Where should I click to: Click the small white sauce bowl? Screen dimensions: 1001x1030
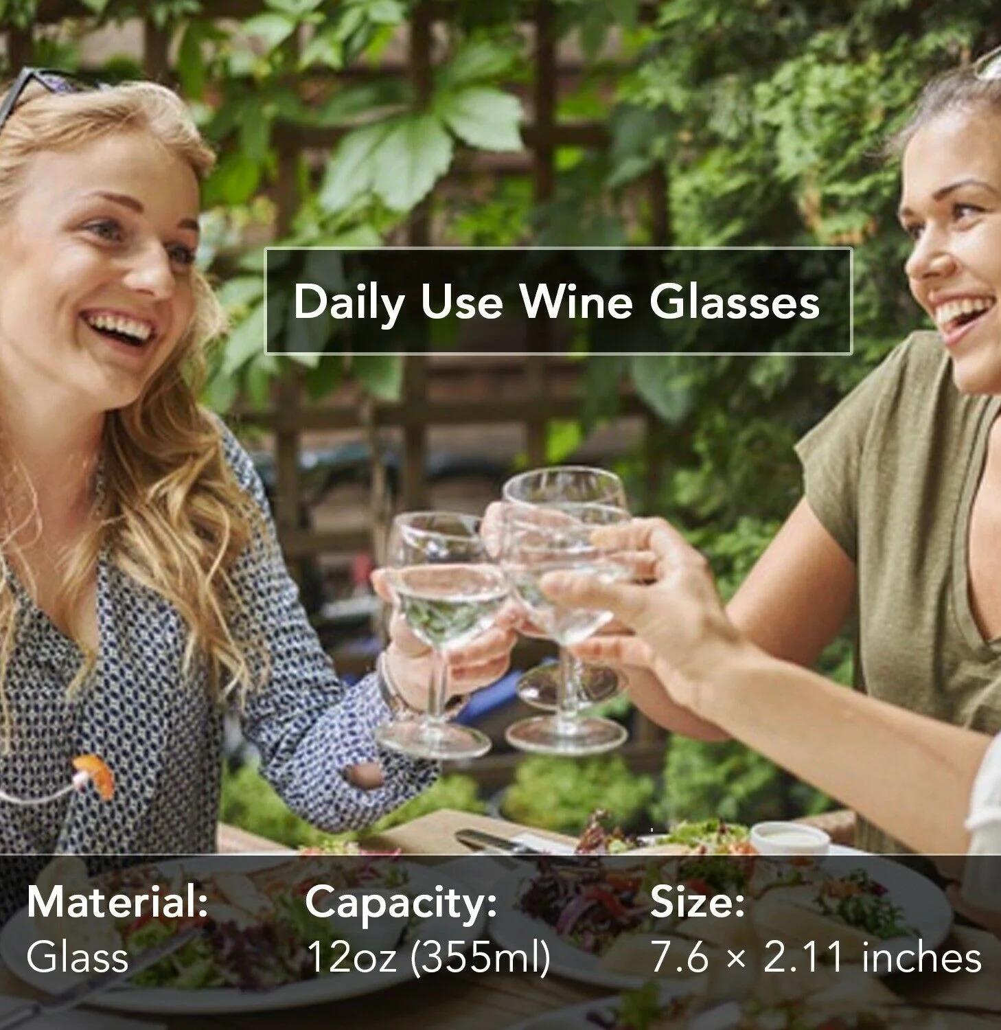coord(790,838)
